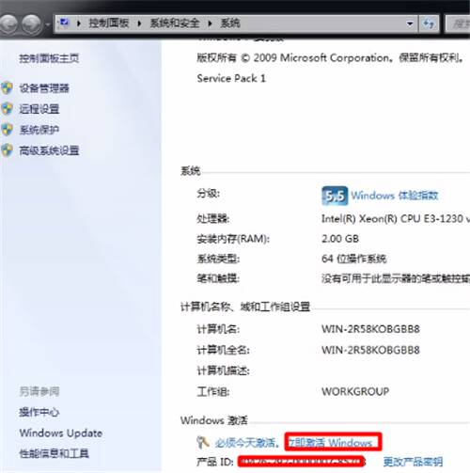
Task: Select 控制面板 in the breadcrumb path
Action: [x=109, y=24]
